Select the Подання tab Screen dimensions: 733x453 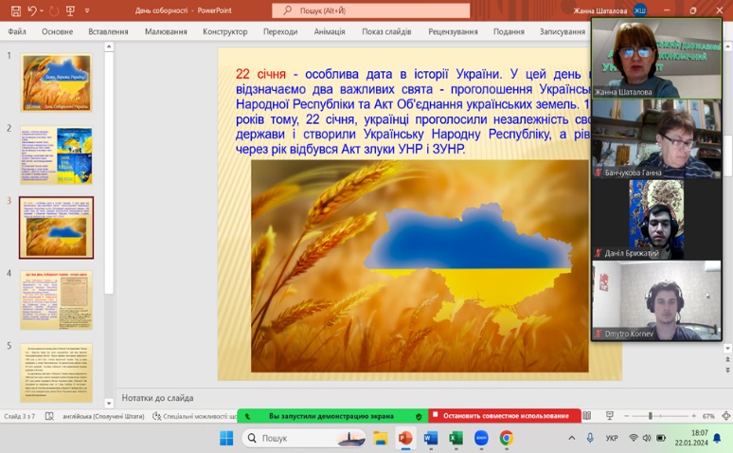pyautogui.click(x=509, y=31)
